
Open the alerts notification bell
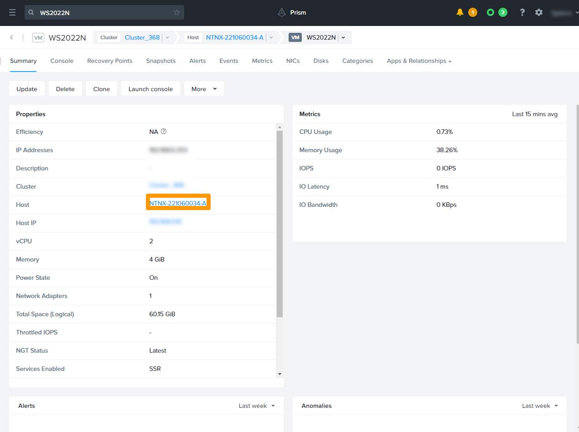pyautogui.click(x=460, y=12)
